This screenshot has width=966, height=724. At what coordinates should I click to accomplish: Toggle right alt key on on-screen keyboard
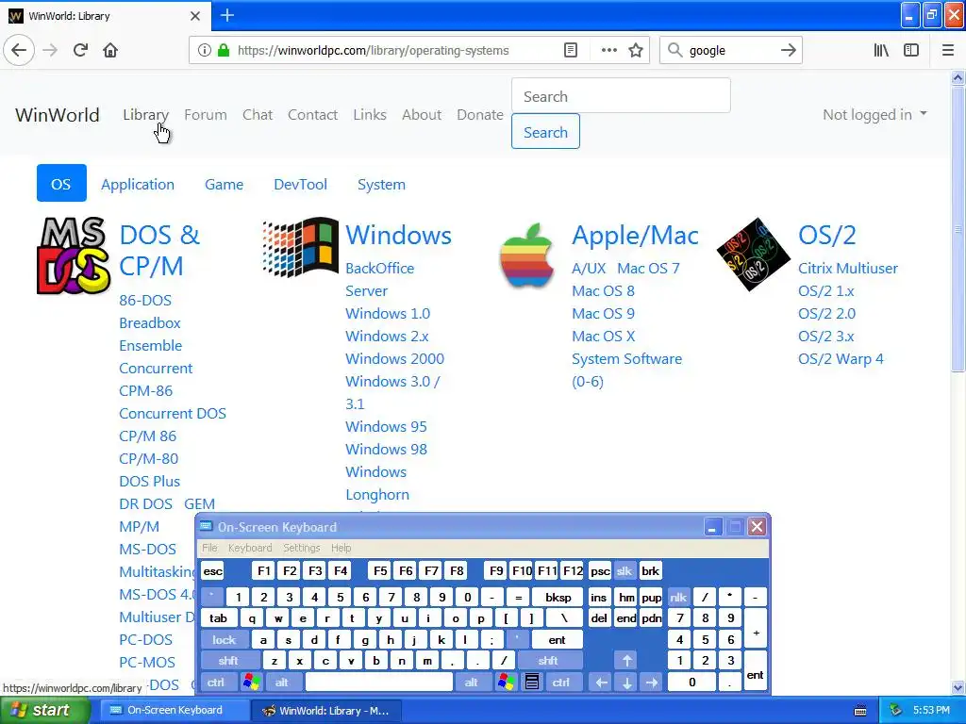coord(472,683)
